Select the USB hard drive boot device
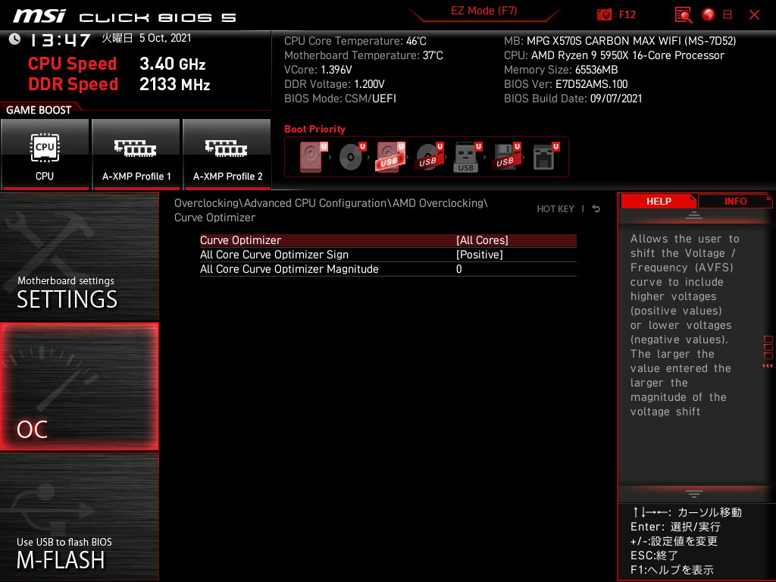 [391, 157]
